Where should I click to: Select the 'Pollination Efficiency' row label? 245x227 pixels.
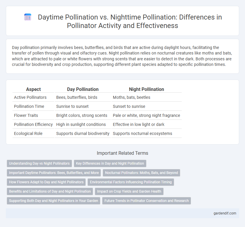tap(33, 124)
